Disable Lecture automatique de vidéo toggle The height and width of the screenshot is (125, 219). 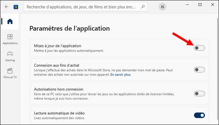(199, 115)
